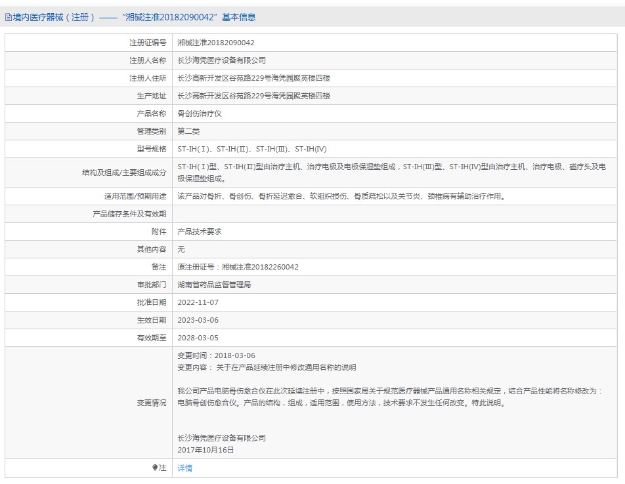Click the 注册人名称 label

[x=148, y=60]
